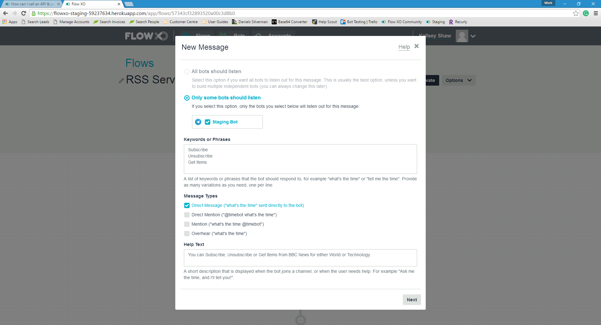Open the Help link in the dialog
The image size is (601, 325).
pyautogui.click(x=404, y=47)
